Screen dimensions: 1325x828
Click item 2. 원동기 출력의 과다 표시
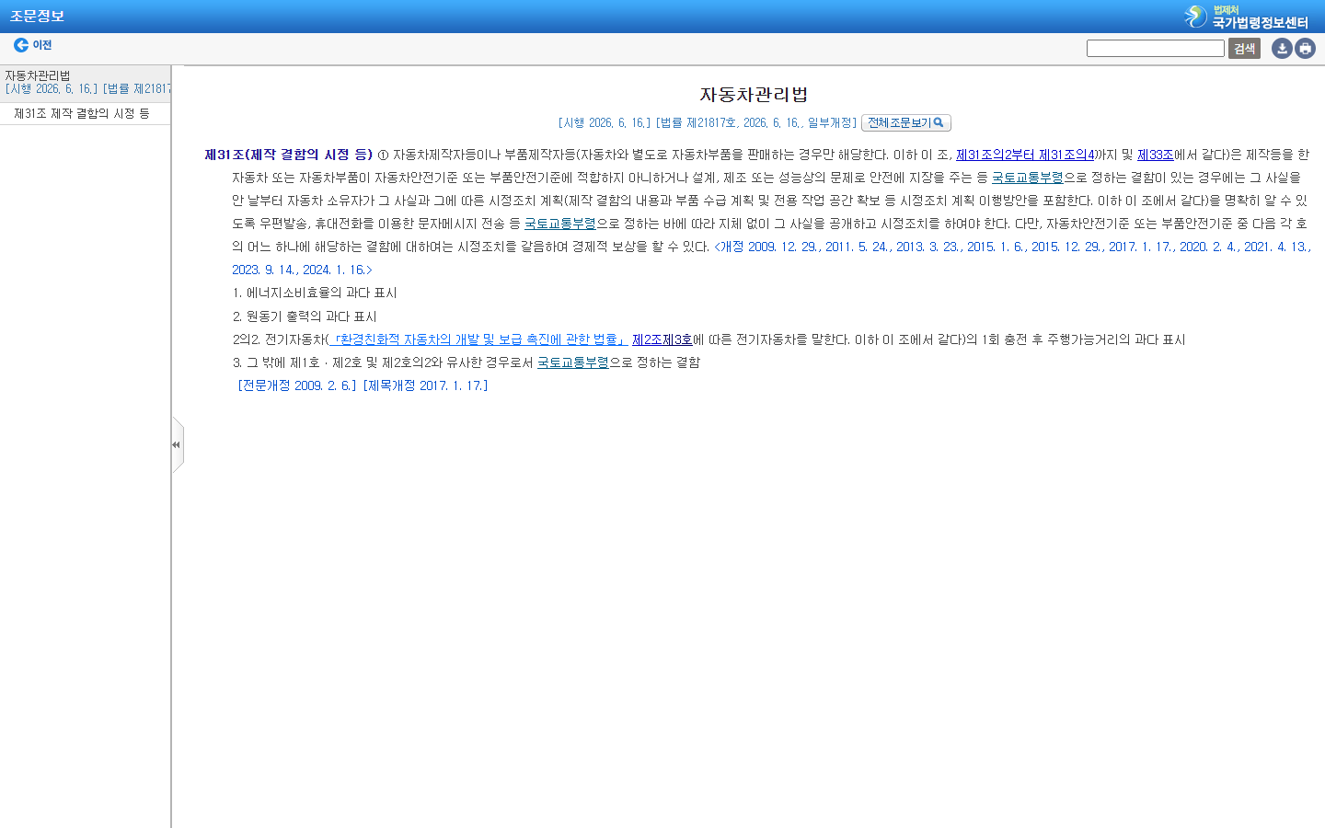coord(305,316)
